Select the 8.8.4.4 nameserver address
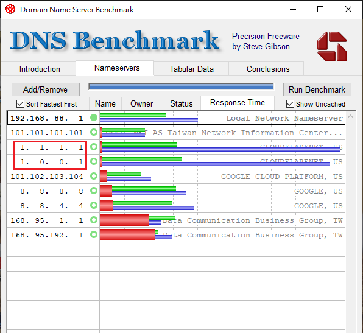The height and width of the screenshot is (333, 363). coord(52,206)
